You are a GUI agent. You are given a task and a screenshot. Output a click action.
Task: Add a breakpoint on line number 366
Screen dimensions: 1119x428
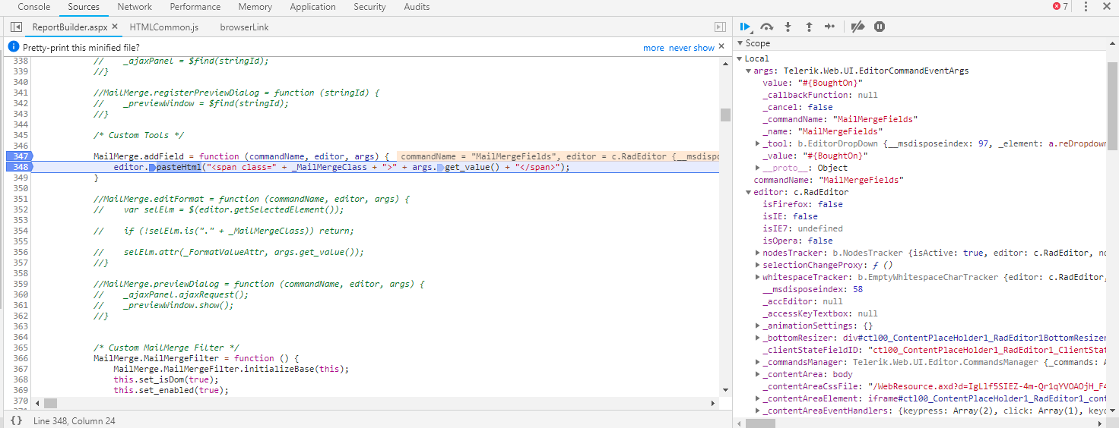21,358
